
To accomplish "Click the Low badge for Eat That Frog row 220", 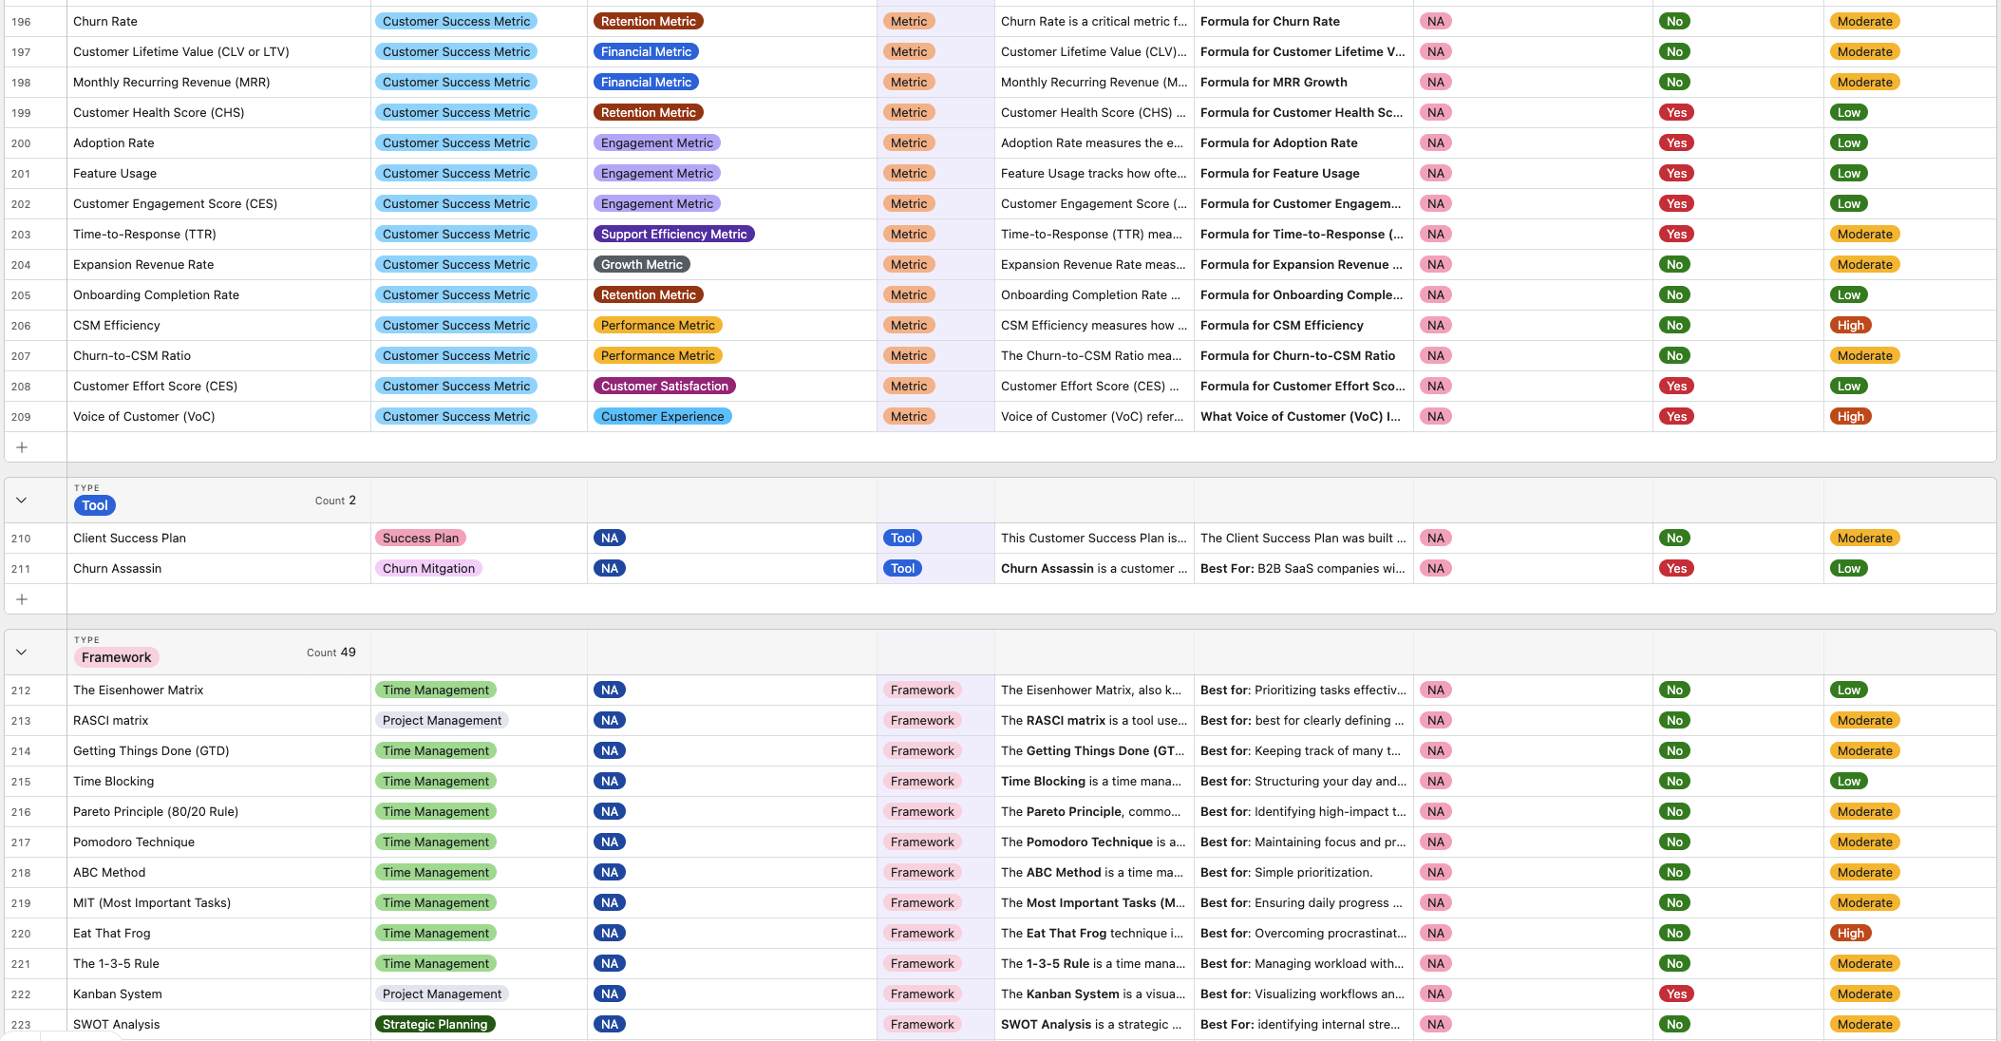I will click(1850, 933).
